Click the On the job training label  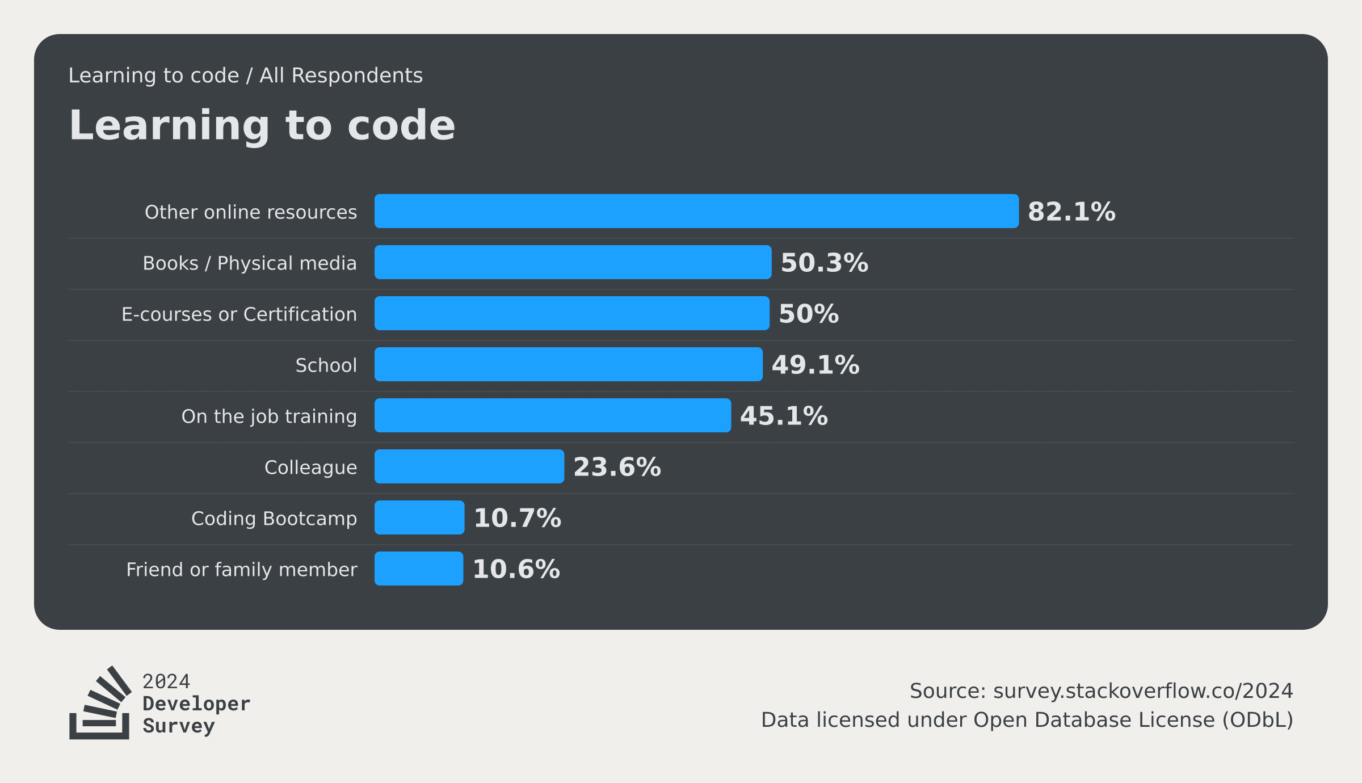(270, 416)
